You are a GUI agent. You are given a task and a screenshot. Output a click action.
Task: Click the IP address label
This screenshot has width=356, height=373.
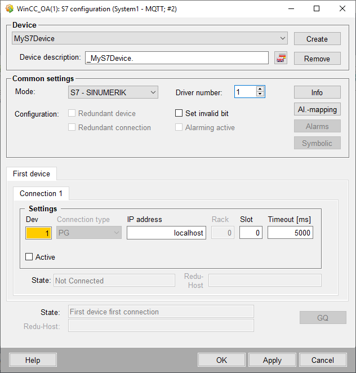(x=144, y=219)
